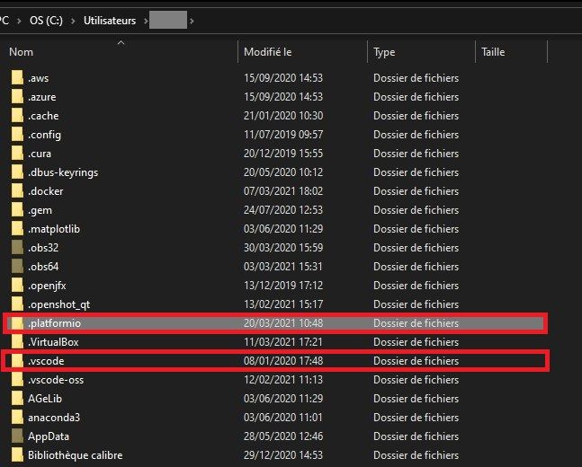Click the .vscode folder icon
Viewport: 582px width, 467px height.
(x=17, y=361)
